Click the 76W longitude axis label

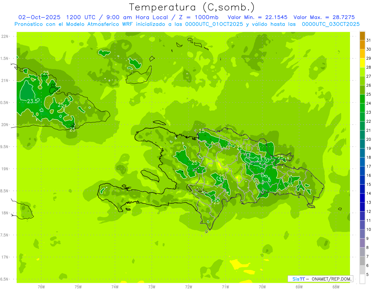pyautogui.click(x=41, y=287)
